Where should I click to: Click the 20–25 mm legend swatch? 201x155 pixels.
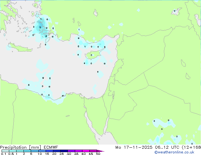56,151
